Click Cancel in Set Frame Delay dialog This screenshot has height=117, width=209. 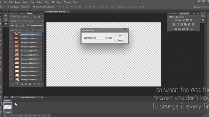coord(120,40)
